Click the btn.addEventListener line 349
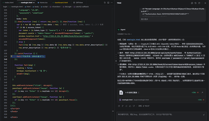 pos(32,85)
